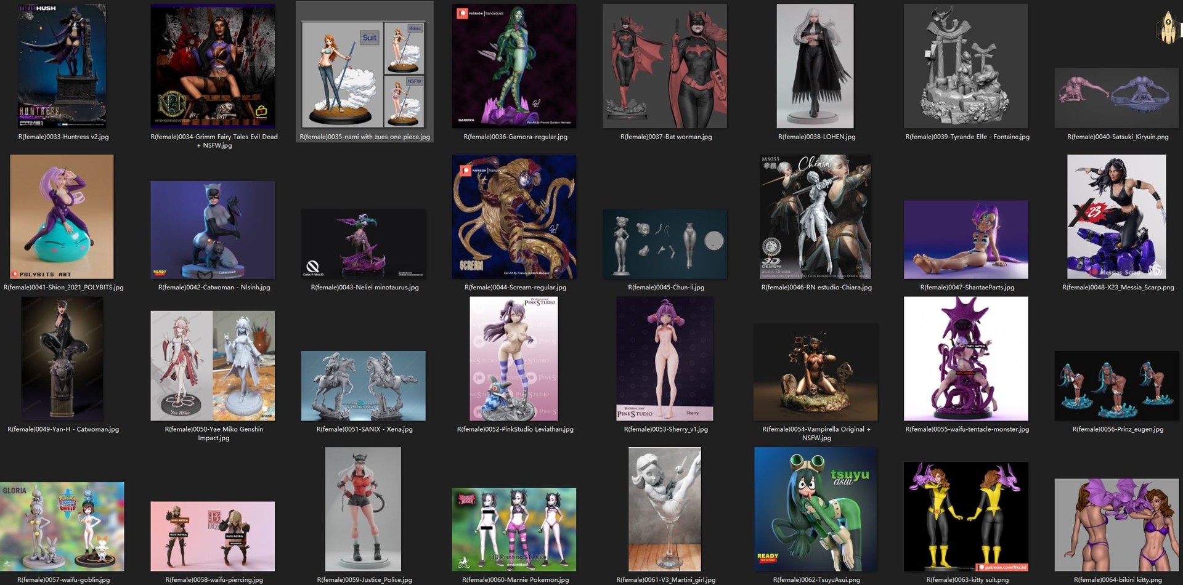The image size is (1183, 585).
Task: Open Yae Miko Genshin Impact thumbnail
Action: tap(213, 366)
